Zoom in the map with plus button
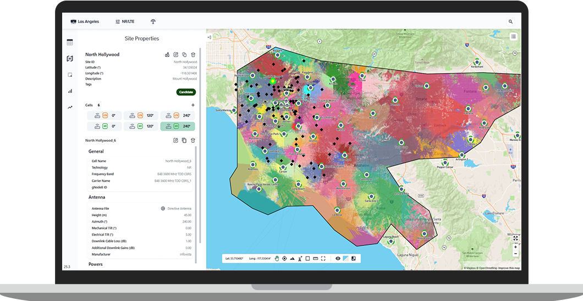This screenshot has width=583, height=301. pyautogui.click(x=515, y=247)
